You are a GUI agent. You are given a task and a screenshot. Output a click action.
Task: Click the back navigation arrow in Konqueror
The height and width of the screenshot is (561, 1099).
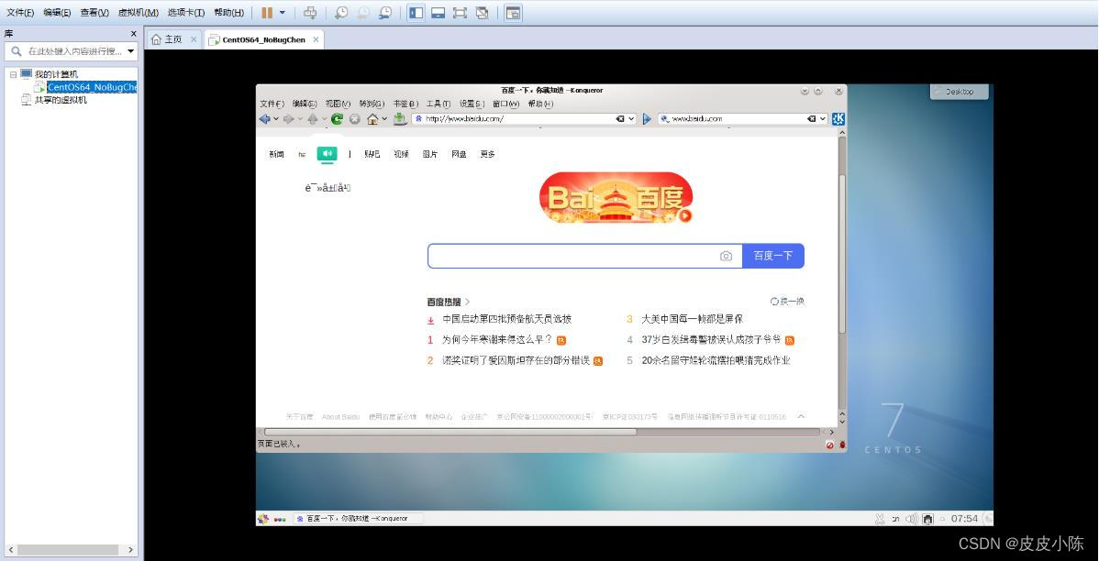(x=265, y=118)
